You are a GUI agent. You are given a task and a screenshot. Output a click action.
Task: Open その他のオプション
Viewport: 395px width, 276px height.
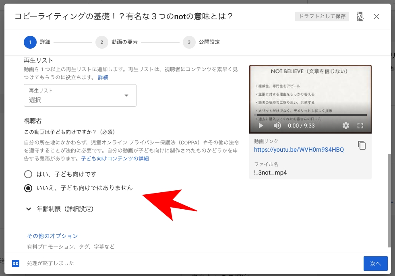tap(52, 237)
